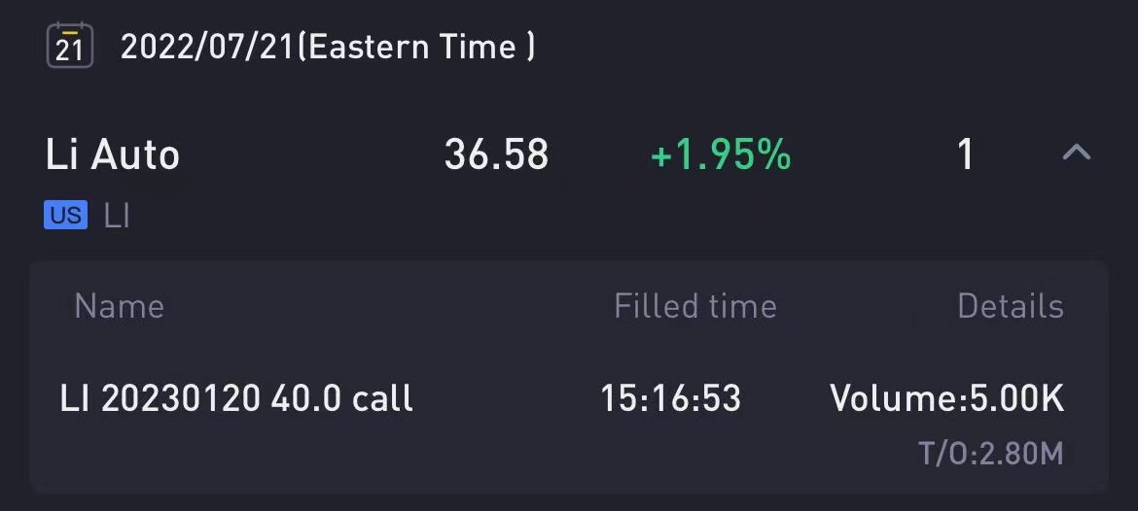Collapse the Li Auto row chevron
1138x511 pixels.
(x=1077, y=153)
